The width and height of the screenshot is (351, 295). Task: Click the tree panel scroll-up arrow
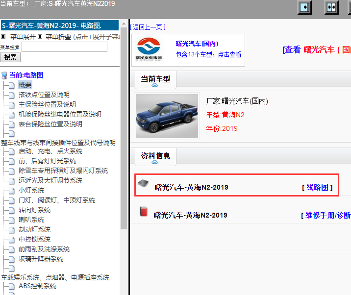tap(124, 24)
